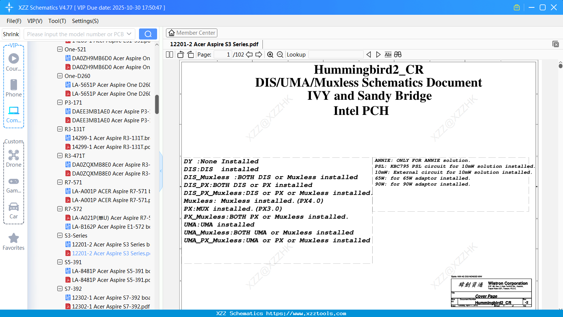
Task: Collapse the One-D260 tree node
Action: (60, 76)
